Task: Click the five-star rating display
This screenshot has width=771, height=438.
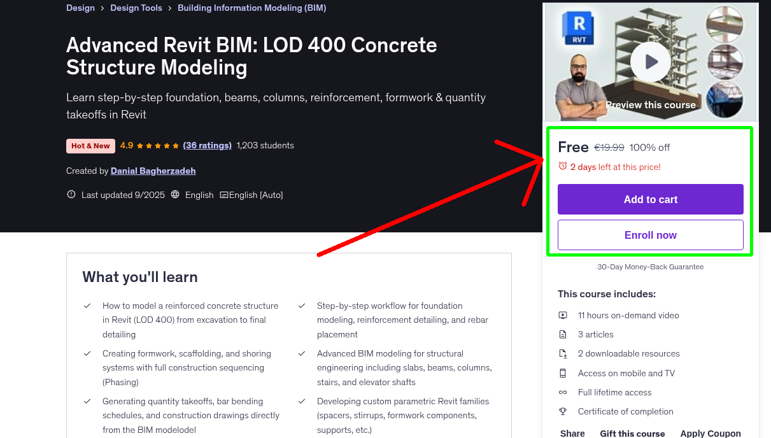Action: [158, 146]
